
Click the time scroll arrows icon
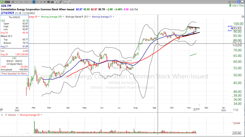(x=2, y=109)
